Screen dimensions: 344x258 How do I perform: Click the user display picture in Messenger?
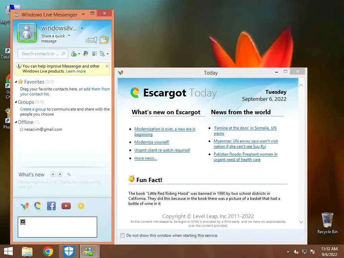click(x=27, y=33)
